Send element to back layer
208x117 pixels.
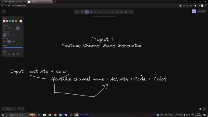tap(5, 54)
